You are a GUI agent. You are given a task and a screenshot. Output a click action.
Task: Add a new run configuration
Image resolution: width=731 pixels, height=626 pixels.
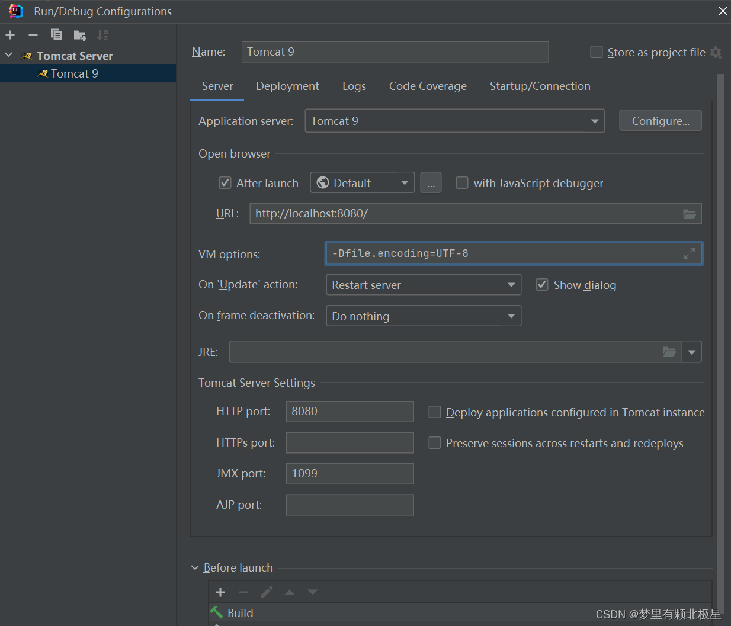(10, 35)
